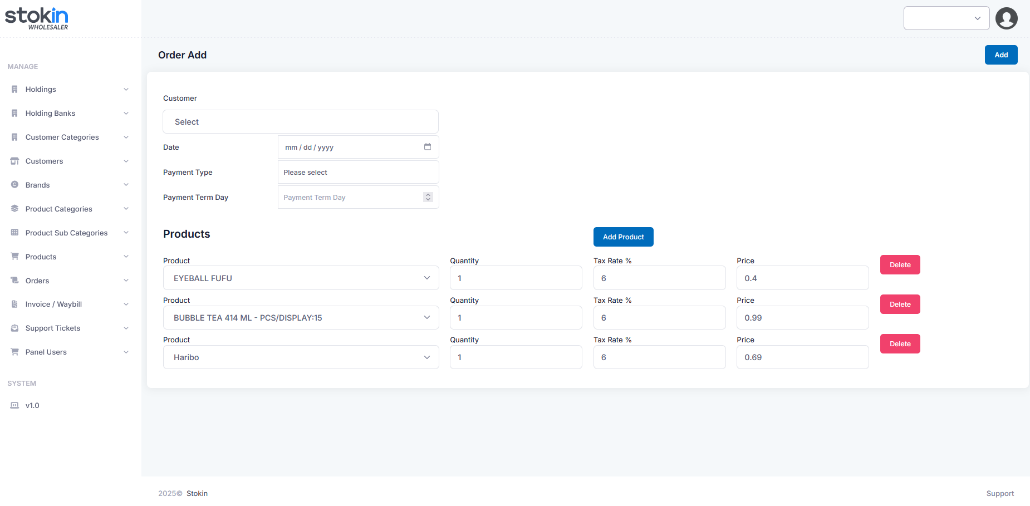Viewport: 1030px width, 506px height.
Task: Open the EYEBALL FUFU product dropdown
Action: [301, 278]
